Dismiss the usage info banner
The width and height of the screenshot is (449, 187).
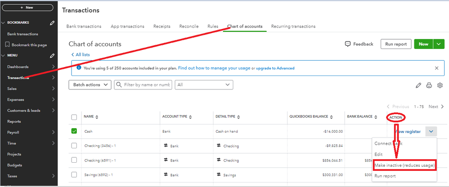[436, 68]
